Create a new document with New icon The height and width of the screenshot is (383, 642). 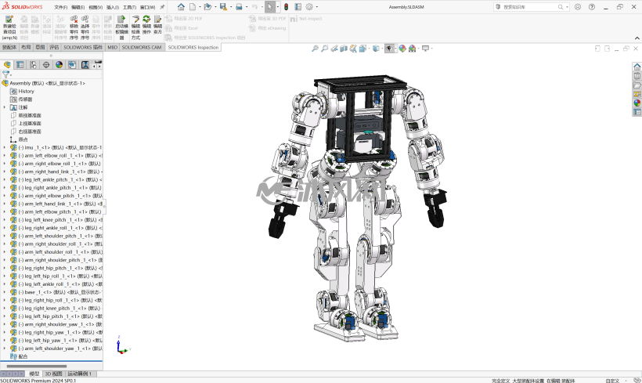coord(193,7)
